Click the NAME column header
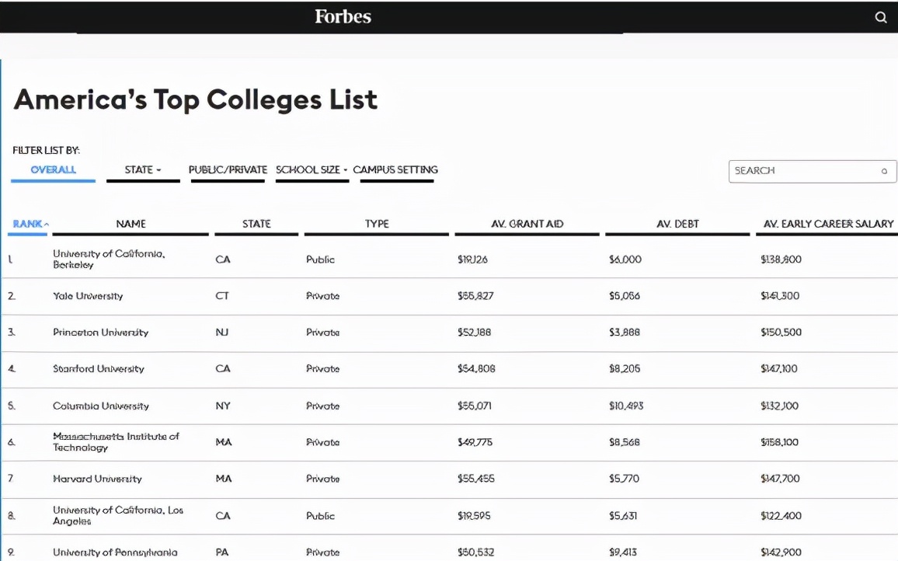This screenshot has height=561, width=898. (x=132, y=223)
